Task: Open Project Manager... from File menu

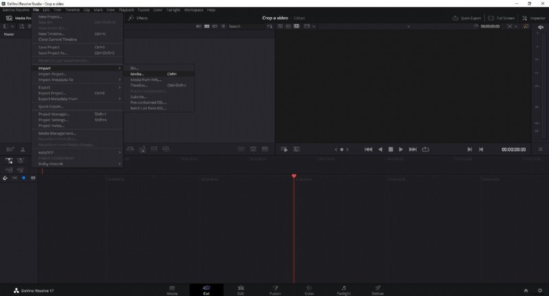Action: point(77,114)
